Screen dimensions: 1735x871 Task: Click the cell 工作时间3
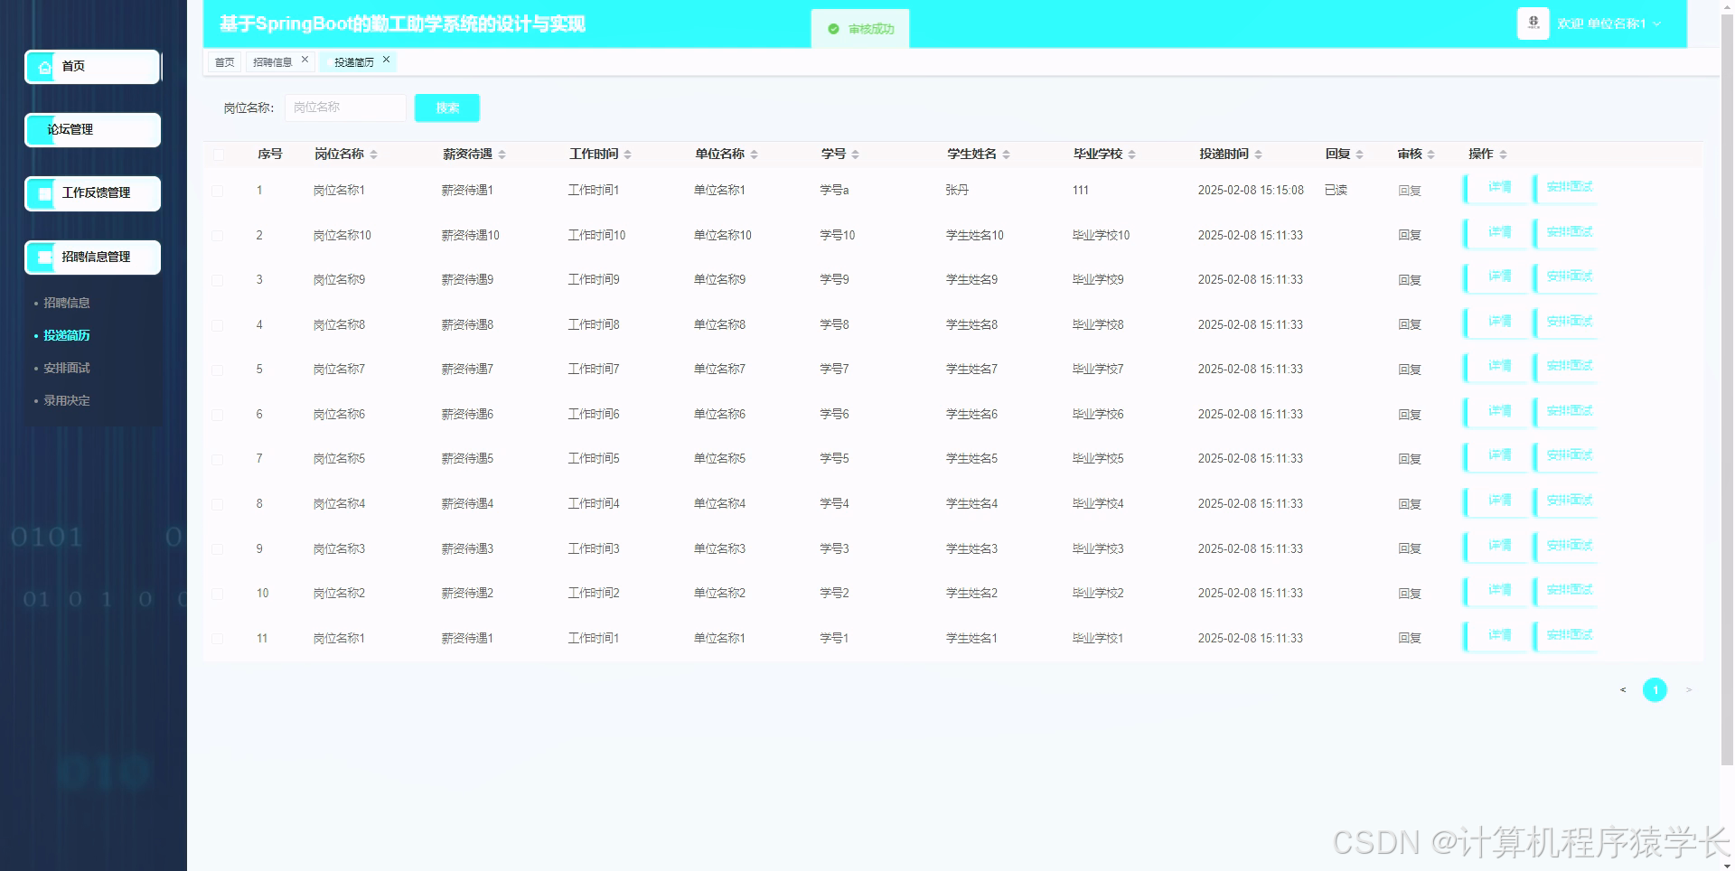click(594, 548)
